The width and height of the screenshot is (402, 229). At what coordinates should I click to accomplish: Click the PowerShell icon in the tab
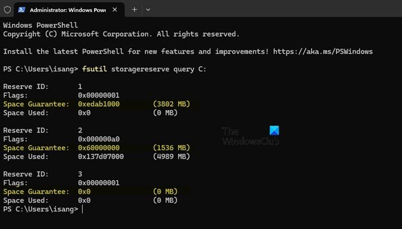click(x=22, y=10)
